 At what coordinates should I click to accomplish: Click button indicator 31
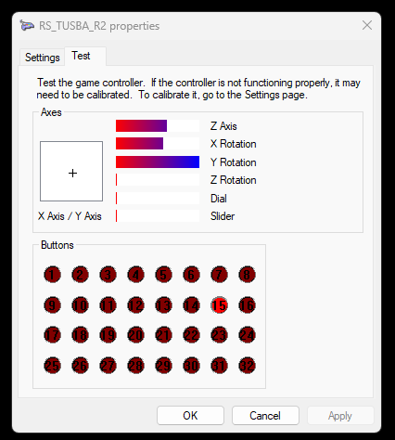click(219, 366)
